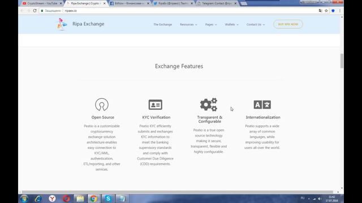Expand the Contact Us dropdown menu
This screenshot has height=203, width=362.
255,24
